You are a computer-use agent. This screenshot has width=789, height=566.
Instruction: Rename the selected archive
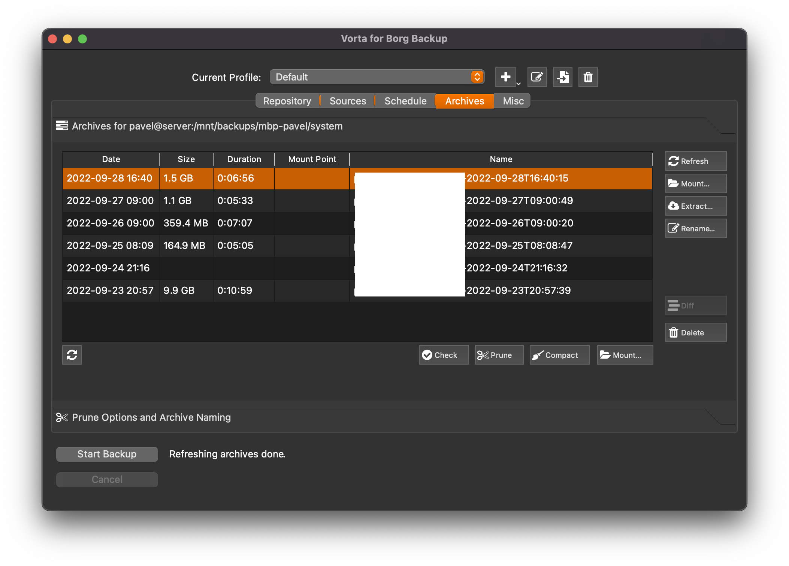[696, 228]
